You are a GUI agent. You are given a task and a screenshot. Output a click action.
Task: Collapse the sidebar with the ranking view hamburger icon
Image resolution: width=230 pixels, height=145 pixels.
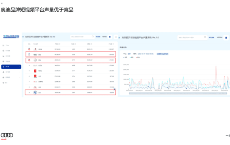(23, 37)
